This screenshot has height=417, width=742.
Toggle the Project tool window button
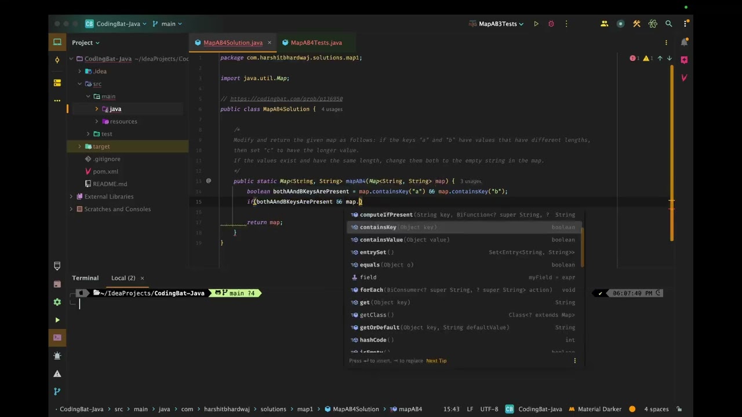57,42
